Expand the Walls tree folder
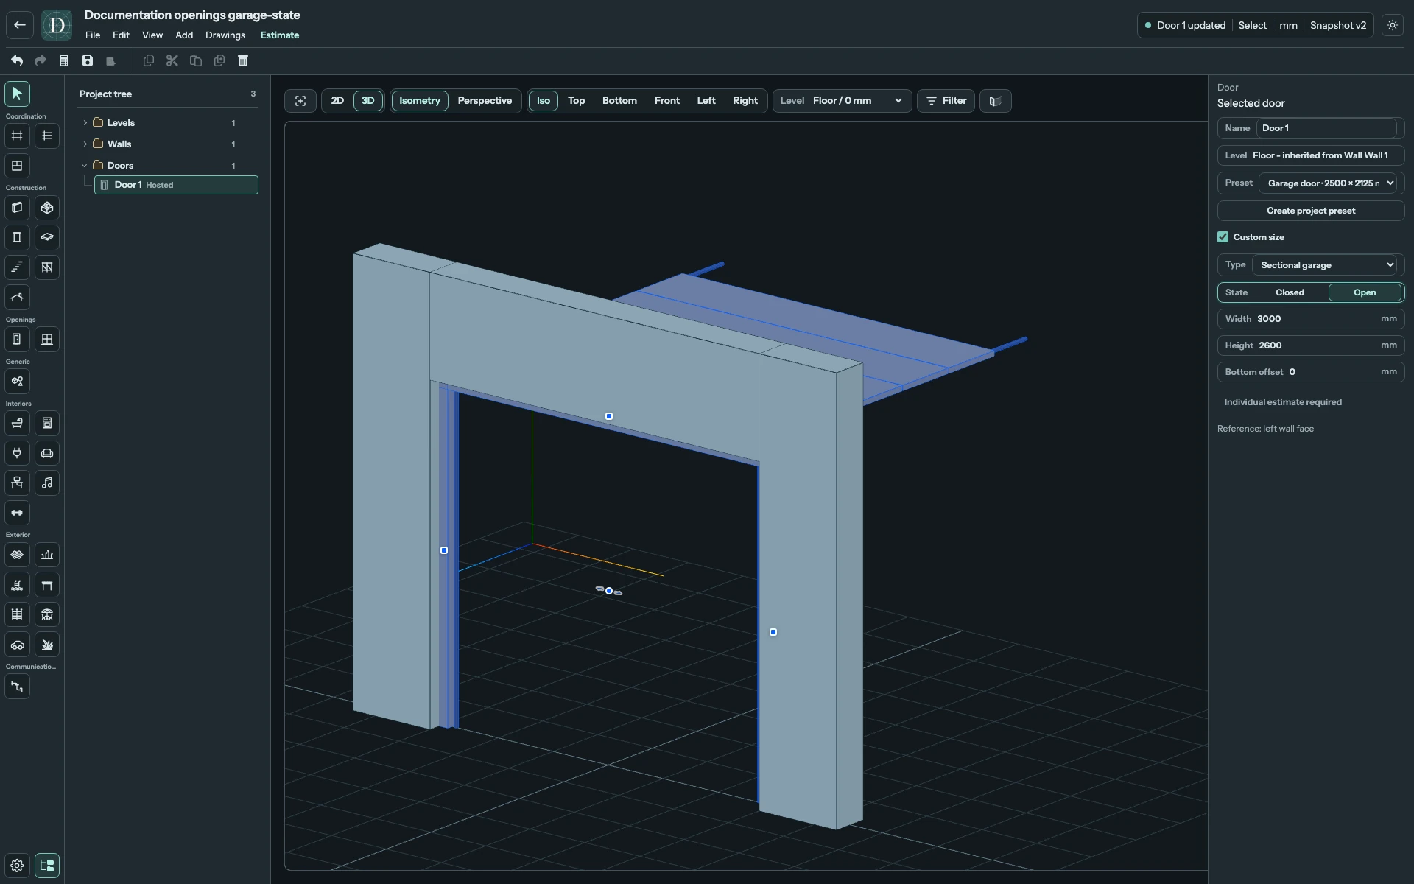The height and width of the screenshot is (884, 1414). coord(85,144)
